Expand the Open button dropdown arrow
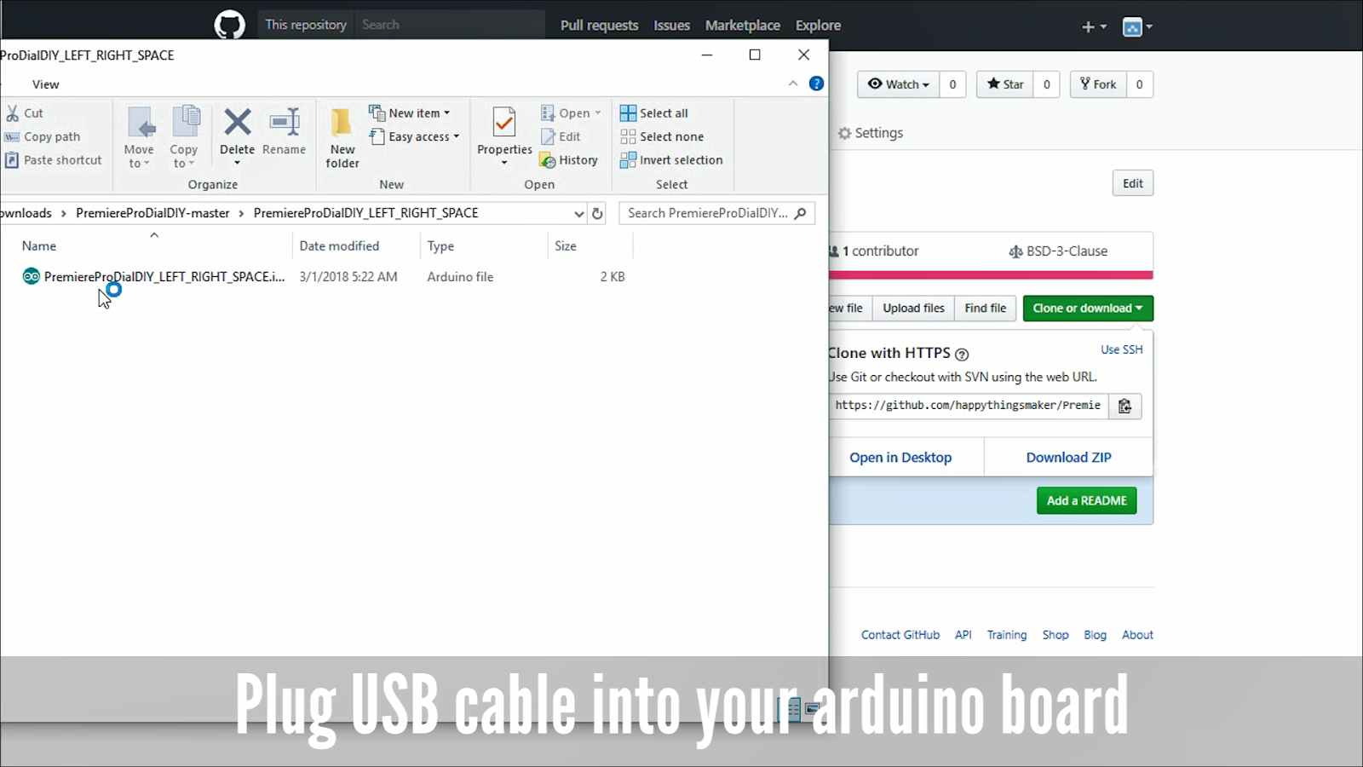This screenshot has height=767, width=1363. click(x=598, y=113)
